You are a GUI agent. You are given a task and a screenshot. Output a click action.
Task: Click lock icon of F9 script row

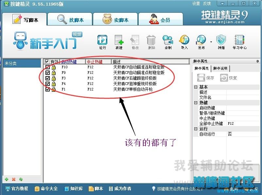(53, 73)
